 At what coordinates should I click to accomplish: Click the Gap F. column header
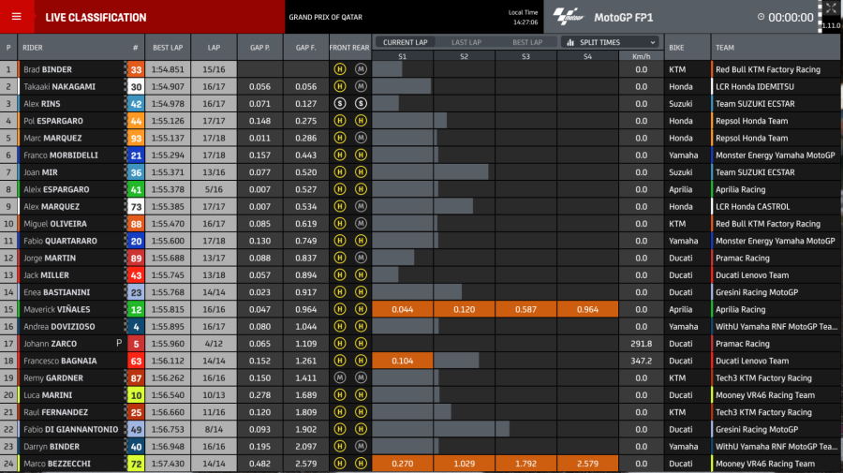click(306, 47)
